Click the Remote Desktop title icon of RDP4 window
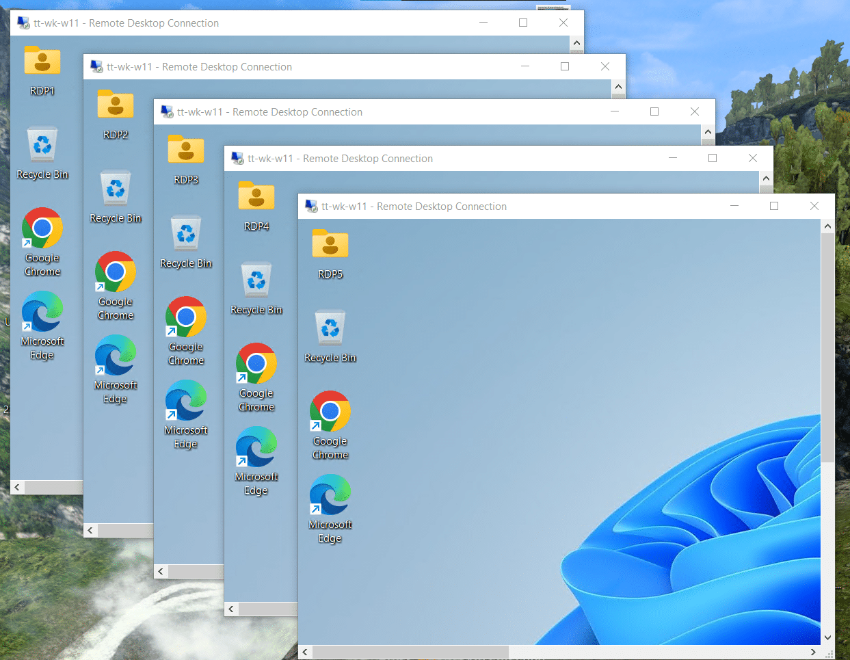This screenshot has width=850, height=660. 237,158
